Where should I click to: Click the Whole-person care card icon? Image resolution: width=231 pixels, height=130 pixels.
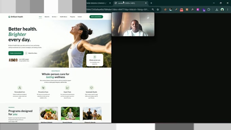(95, 57)
